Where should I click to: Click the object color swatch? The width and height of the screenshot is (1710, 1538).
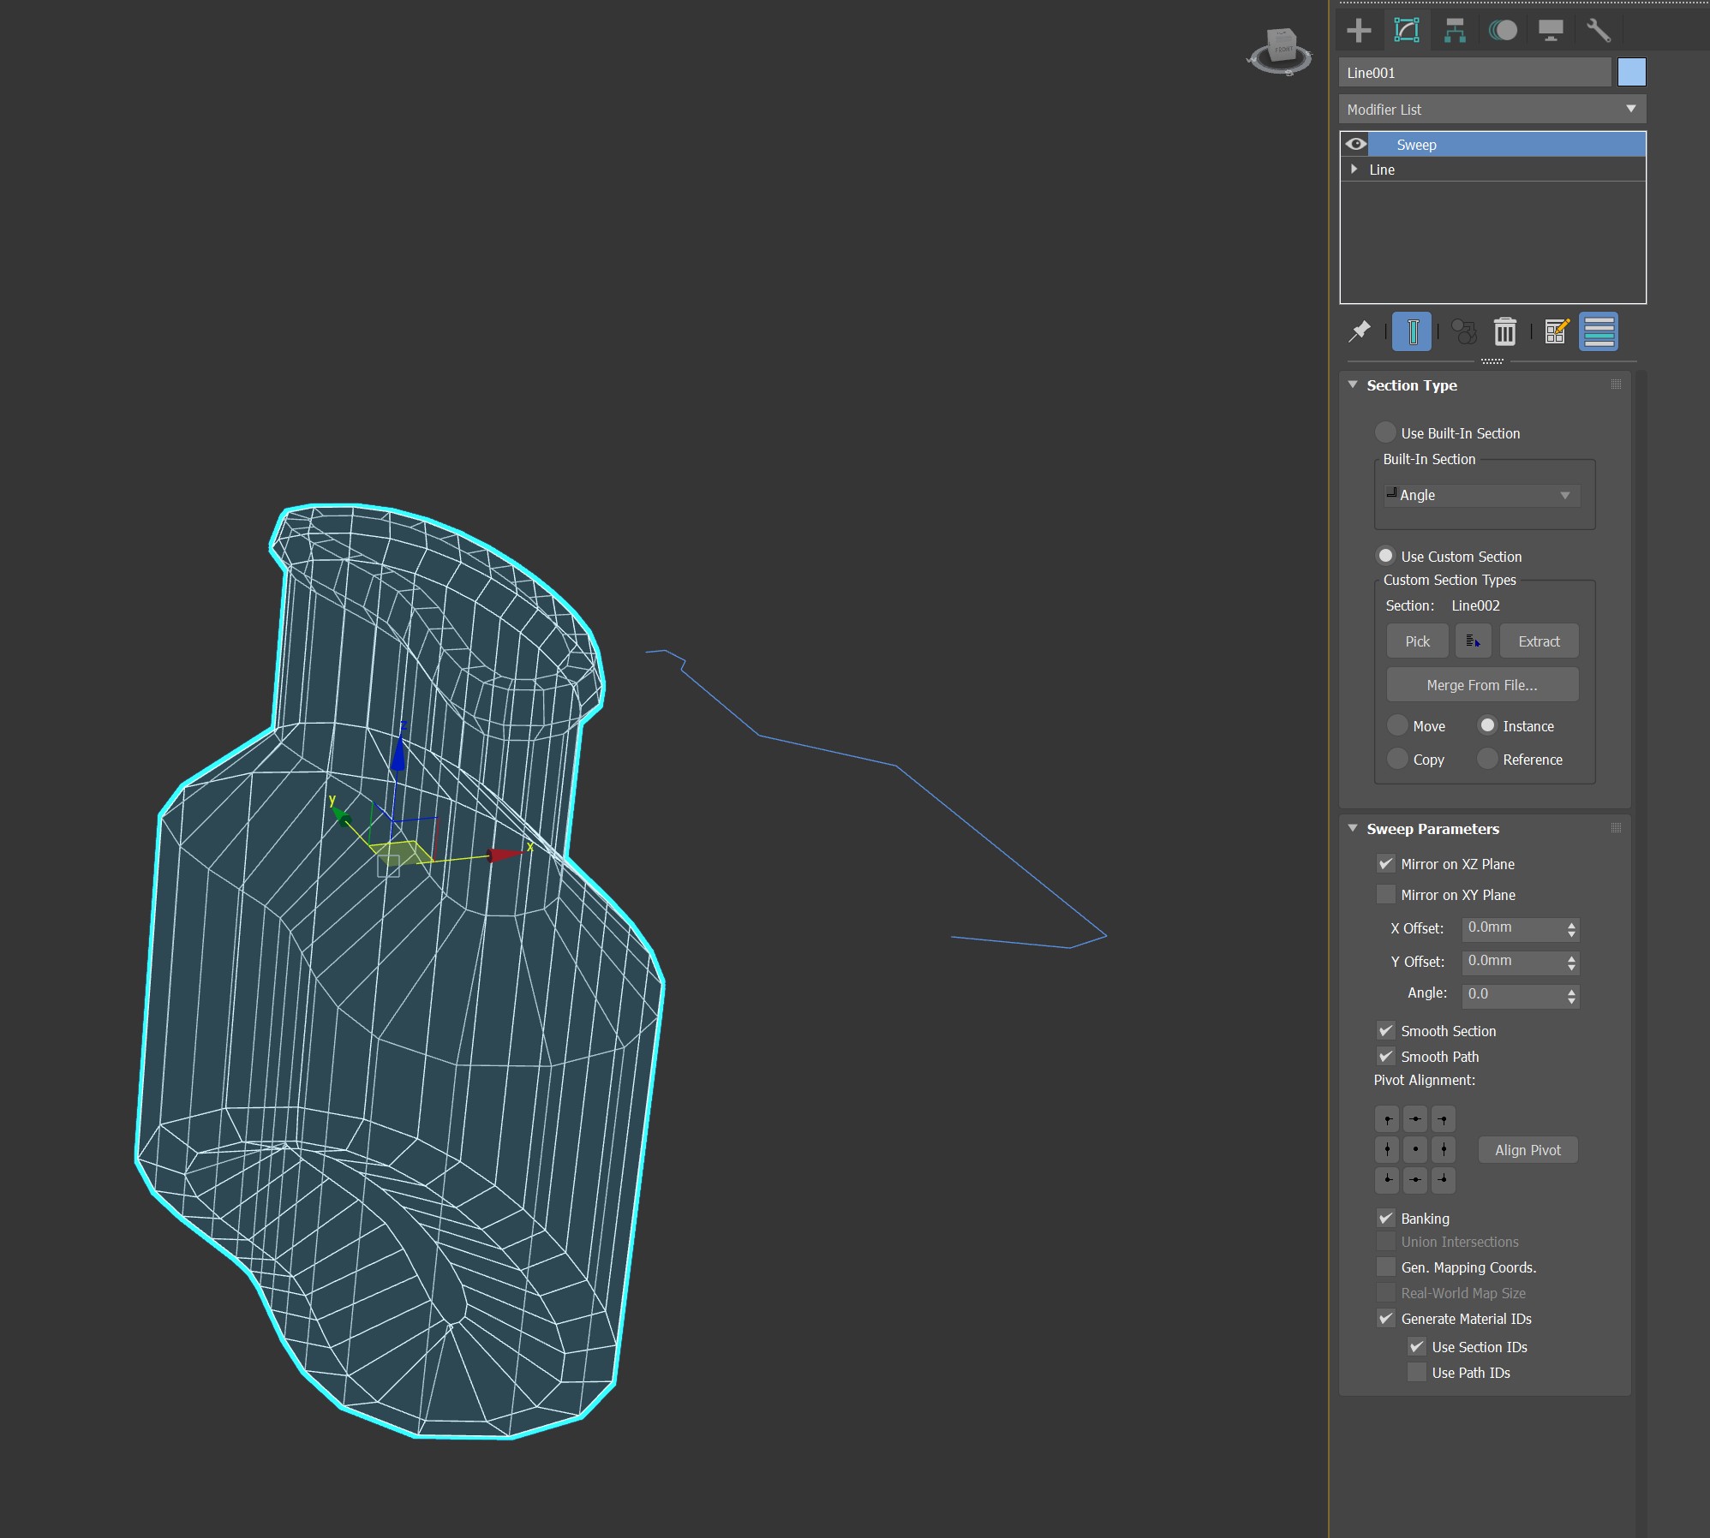(x=1631, y=73)
